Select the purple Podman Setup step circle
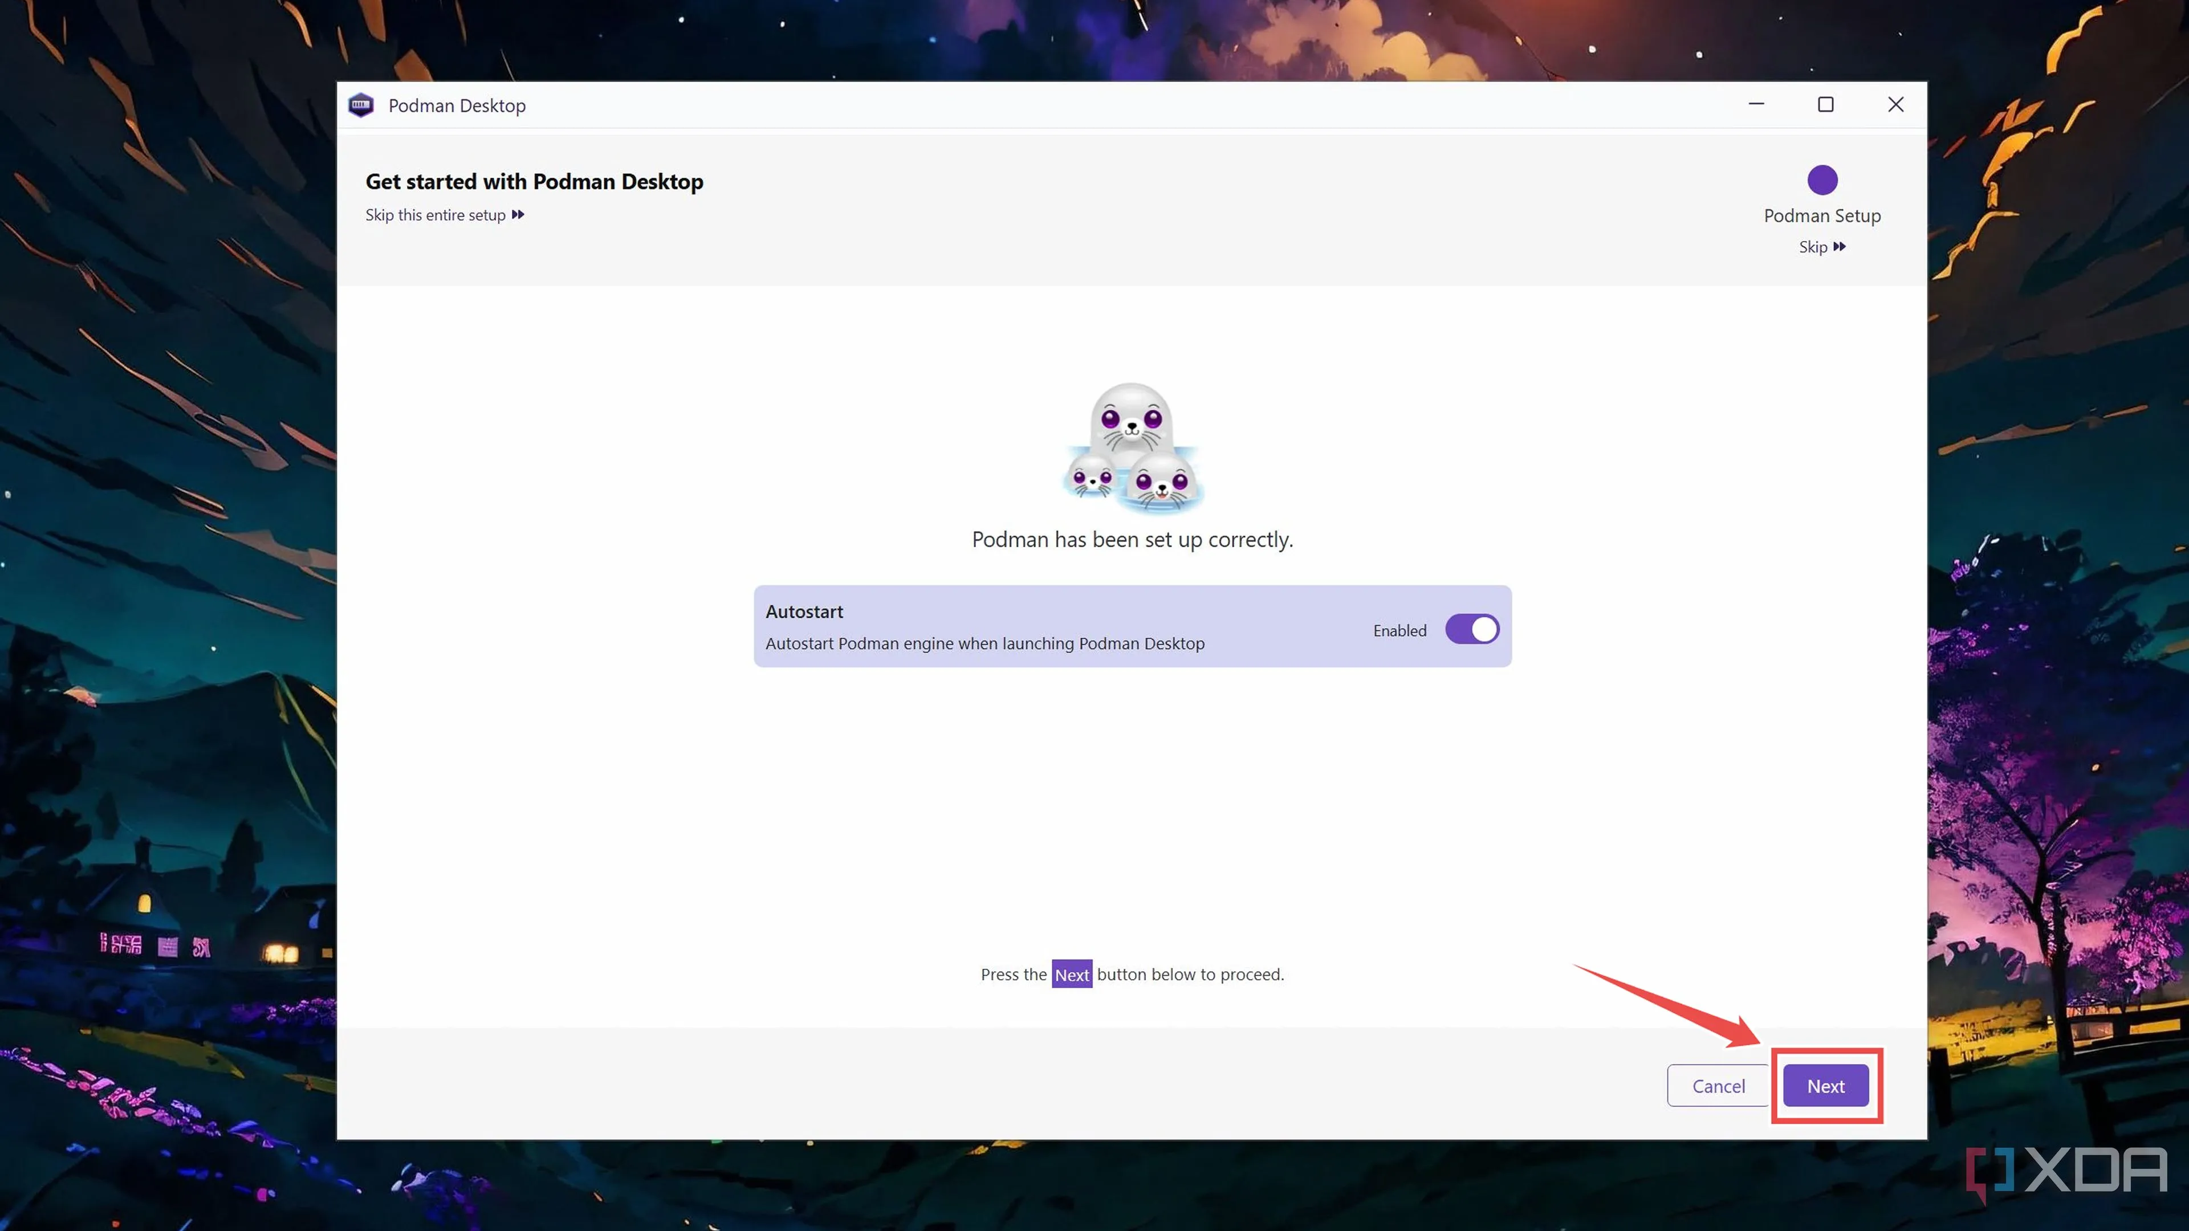Image resolution: width=2189 pixels, height=1231 pixels. point(1822,180)
